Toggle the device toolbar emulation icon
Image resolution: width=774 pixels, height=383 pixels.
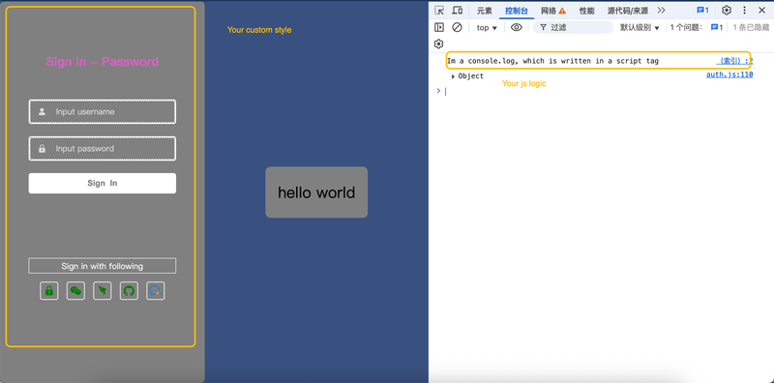click(458, 11)
